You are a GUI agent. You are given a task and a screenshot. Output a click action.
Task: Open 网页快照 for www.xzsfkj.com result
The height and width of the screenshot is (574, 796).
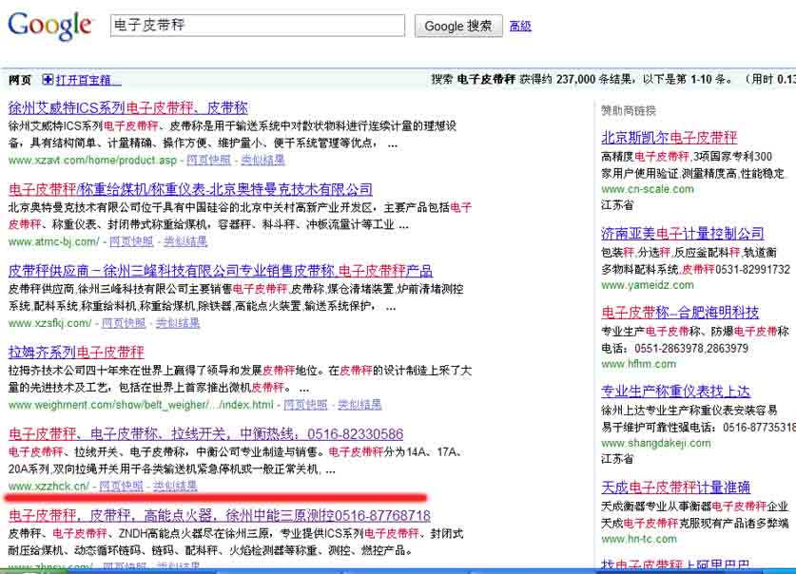(124, 323)
